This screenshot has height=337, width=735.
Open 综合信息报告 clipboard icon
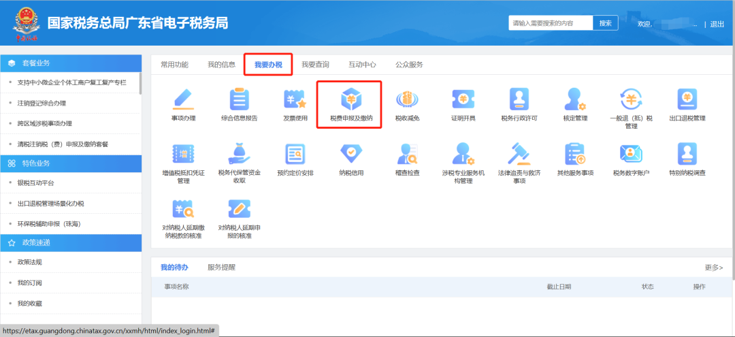click(x=240, y=99)
